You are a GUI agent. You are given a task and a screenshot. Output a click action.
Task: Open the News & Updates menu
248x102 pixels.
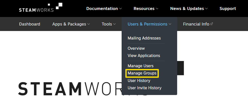187,8
